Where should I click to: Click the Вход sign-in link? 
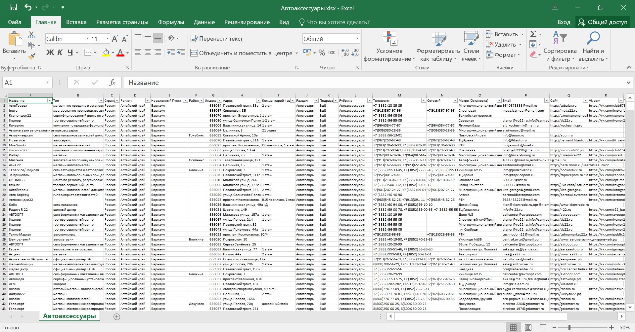(x=564, y=22)
